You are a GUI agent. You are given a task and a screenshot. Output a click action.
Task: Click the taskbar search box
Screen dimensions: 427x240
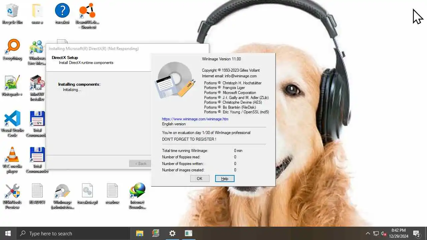coord(73,233)
